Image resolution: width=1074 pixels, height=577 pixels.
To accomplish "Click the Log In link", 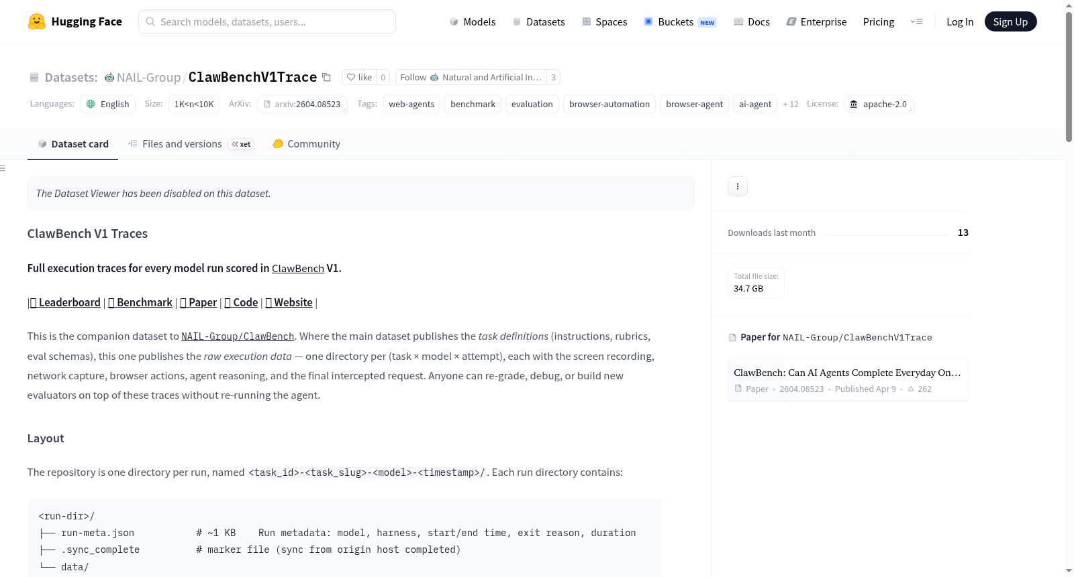I will pyautogui.click(x=960, y=21).
